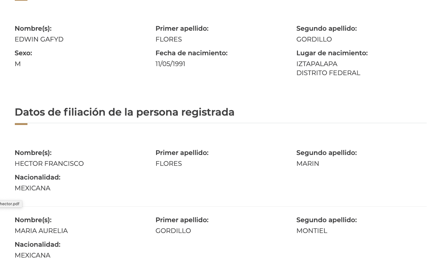The height and width of the screenshot is (276, 427).
Task: Click the Sexo value M
Action: click(18, 64)
